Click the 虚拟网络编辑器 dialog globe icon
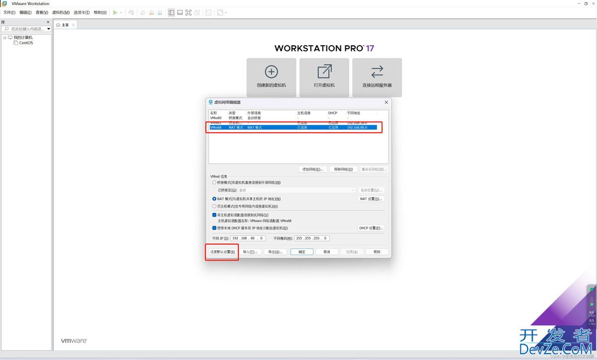Screen dimensions: 597x360 pyautogui.click(x=210, y=102)
